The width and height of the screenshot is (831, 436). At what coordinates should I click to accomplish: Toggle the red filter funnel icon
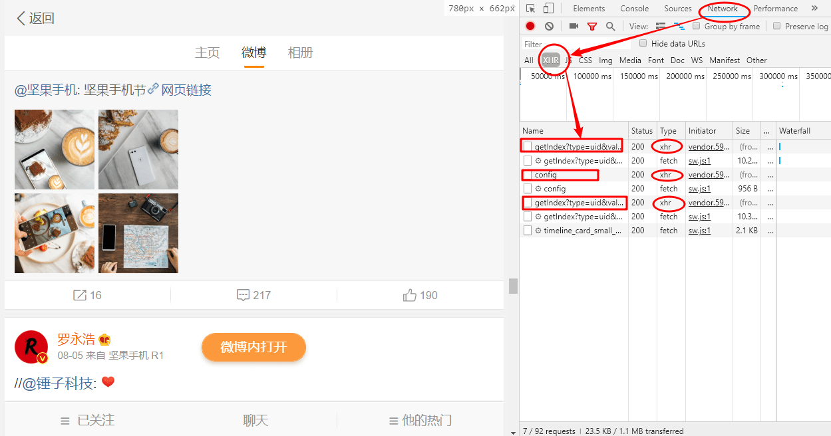591,27
